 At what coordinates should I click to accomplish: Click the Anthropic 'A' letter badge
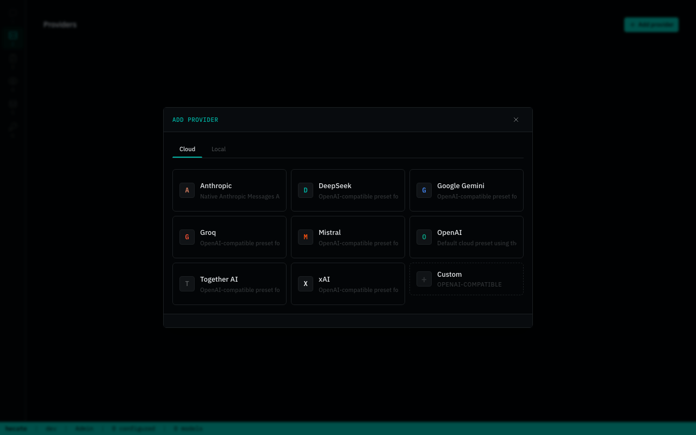pos(187,190)
